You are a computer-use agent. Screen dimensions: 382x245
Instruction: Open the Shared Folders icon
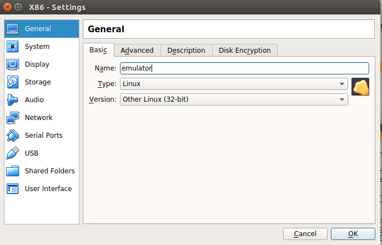[x=13, y=171]
